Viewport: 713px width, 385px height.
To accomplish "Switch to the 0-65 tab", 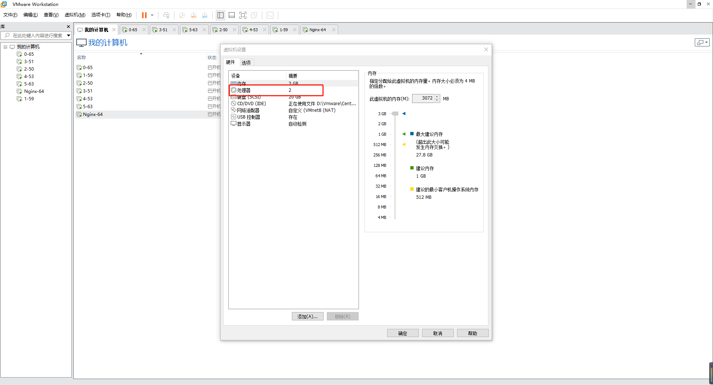I will coord(133,30).
